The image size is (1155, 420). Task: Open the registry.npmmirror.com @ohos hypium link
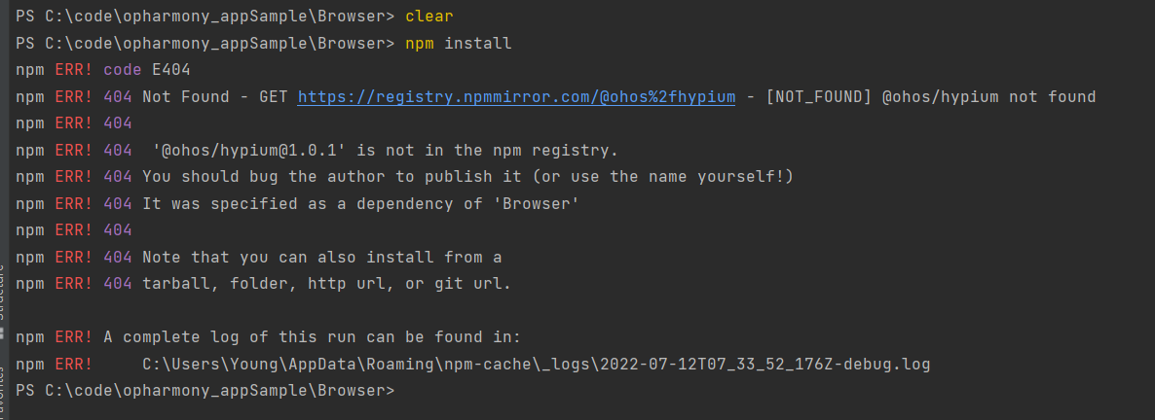coord(515,96)
